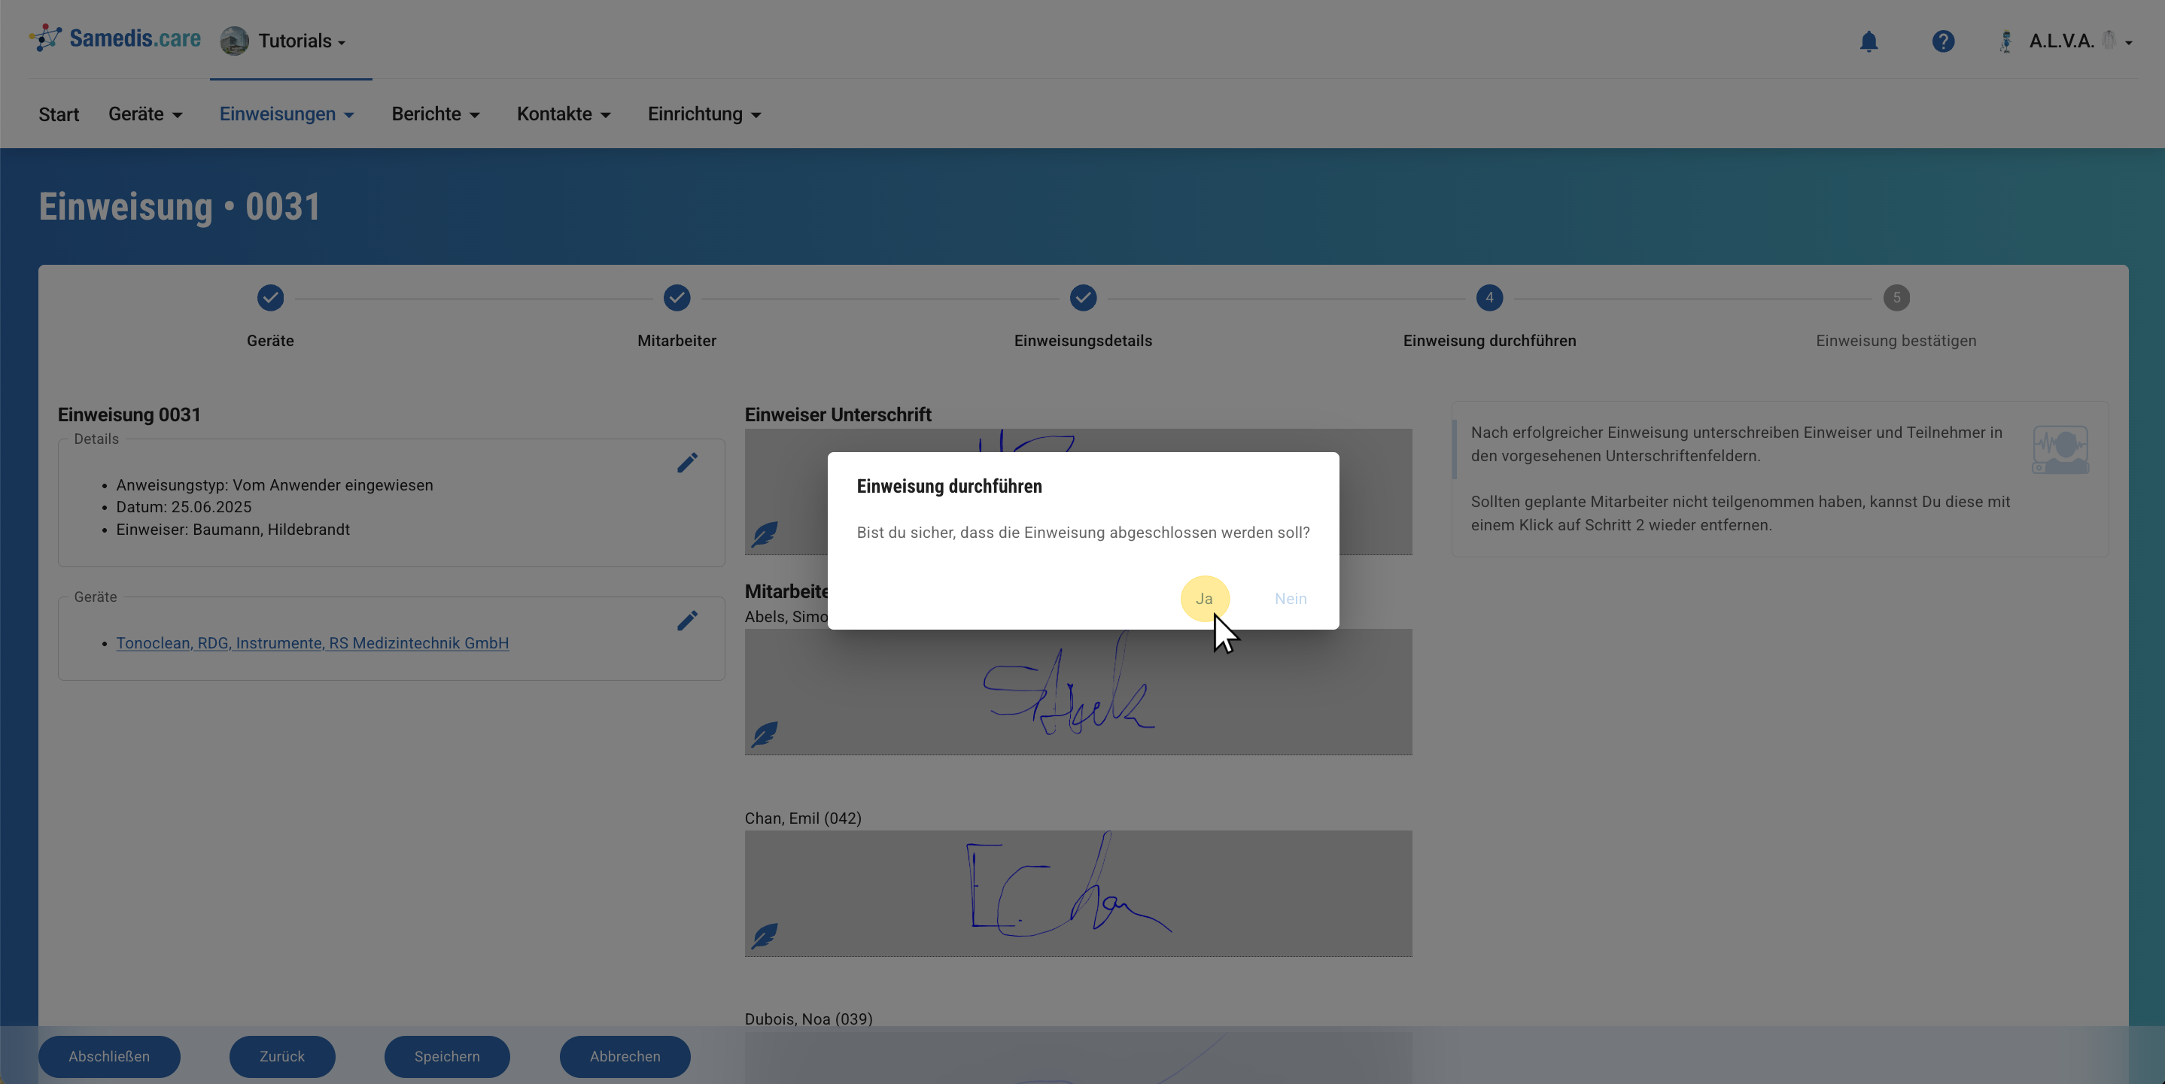Screen dimensions: 2165x1084
Task: Decline by clicking Nein in dialog
Action: (1290, 598)
